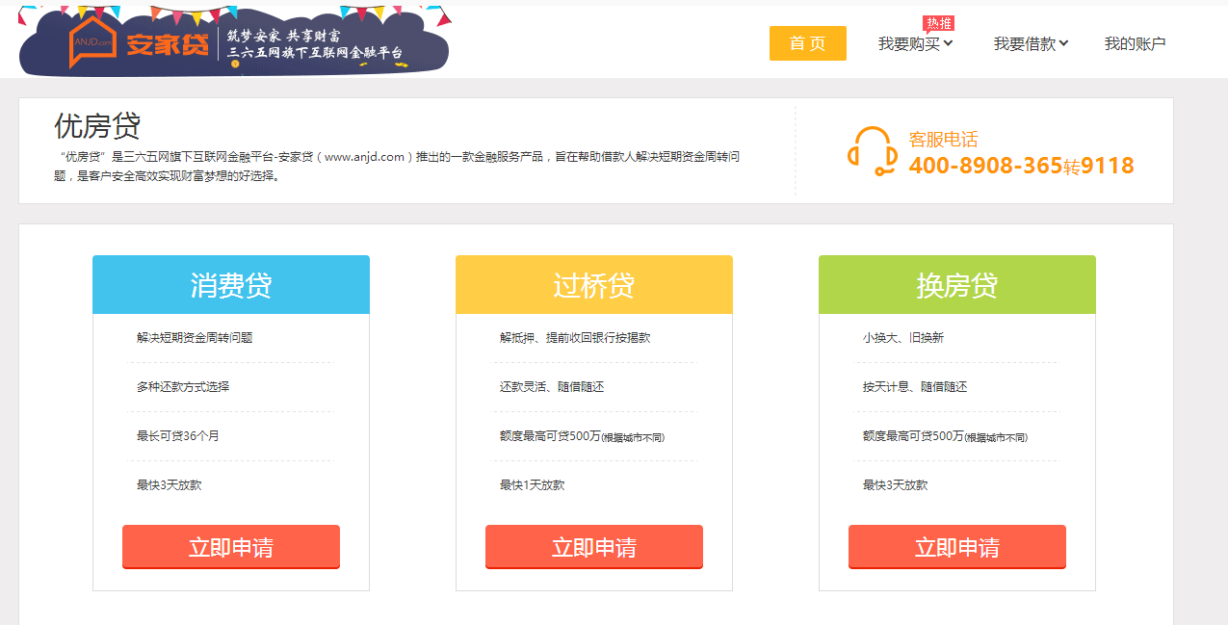The width and height of the screenshot is (1228, 625).
Task: Click 按天计息、随借随还 row
Action: pos(915,387)
